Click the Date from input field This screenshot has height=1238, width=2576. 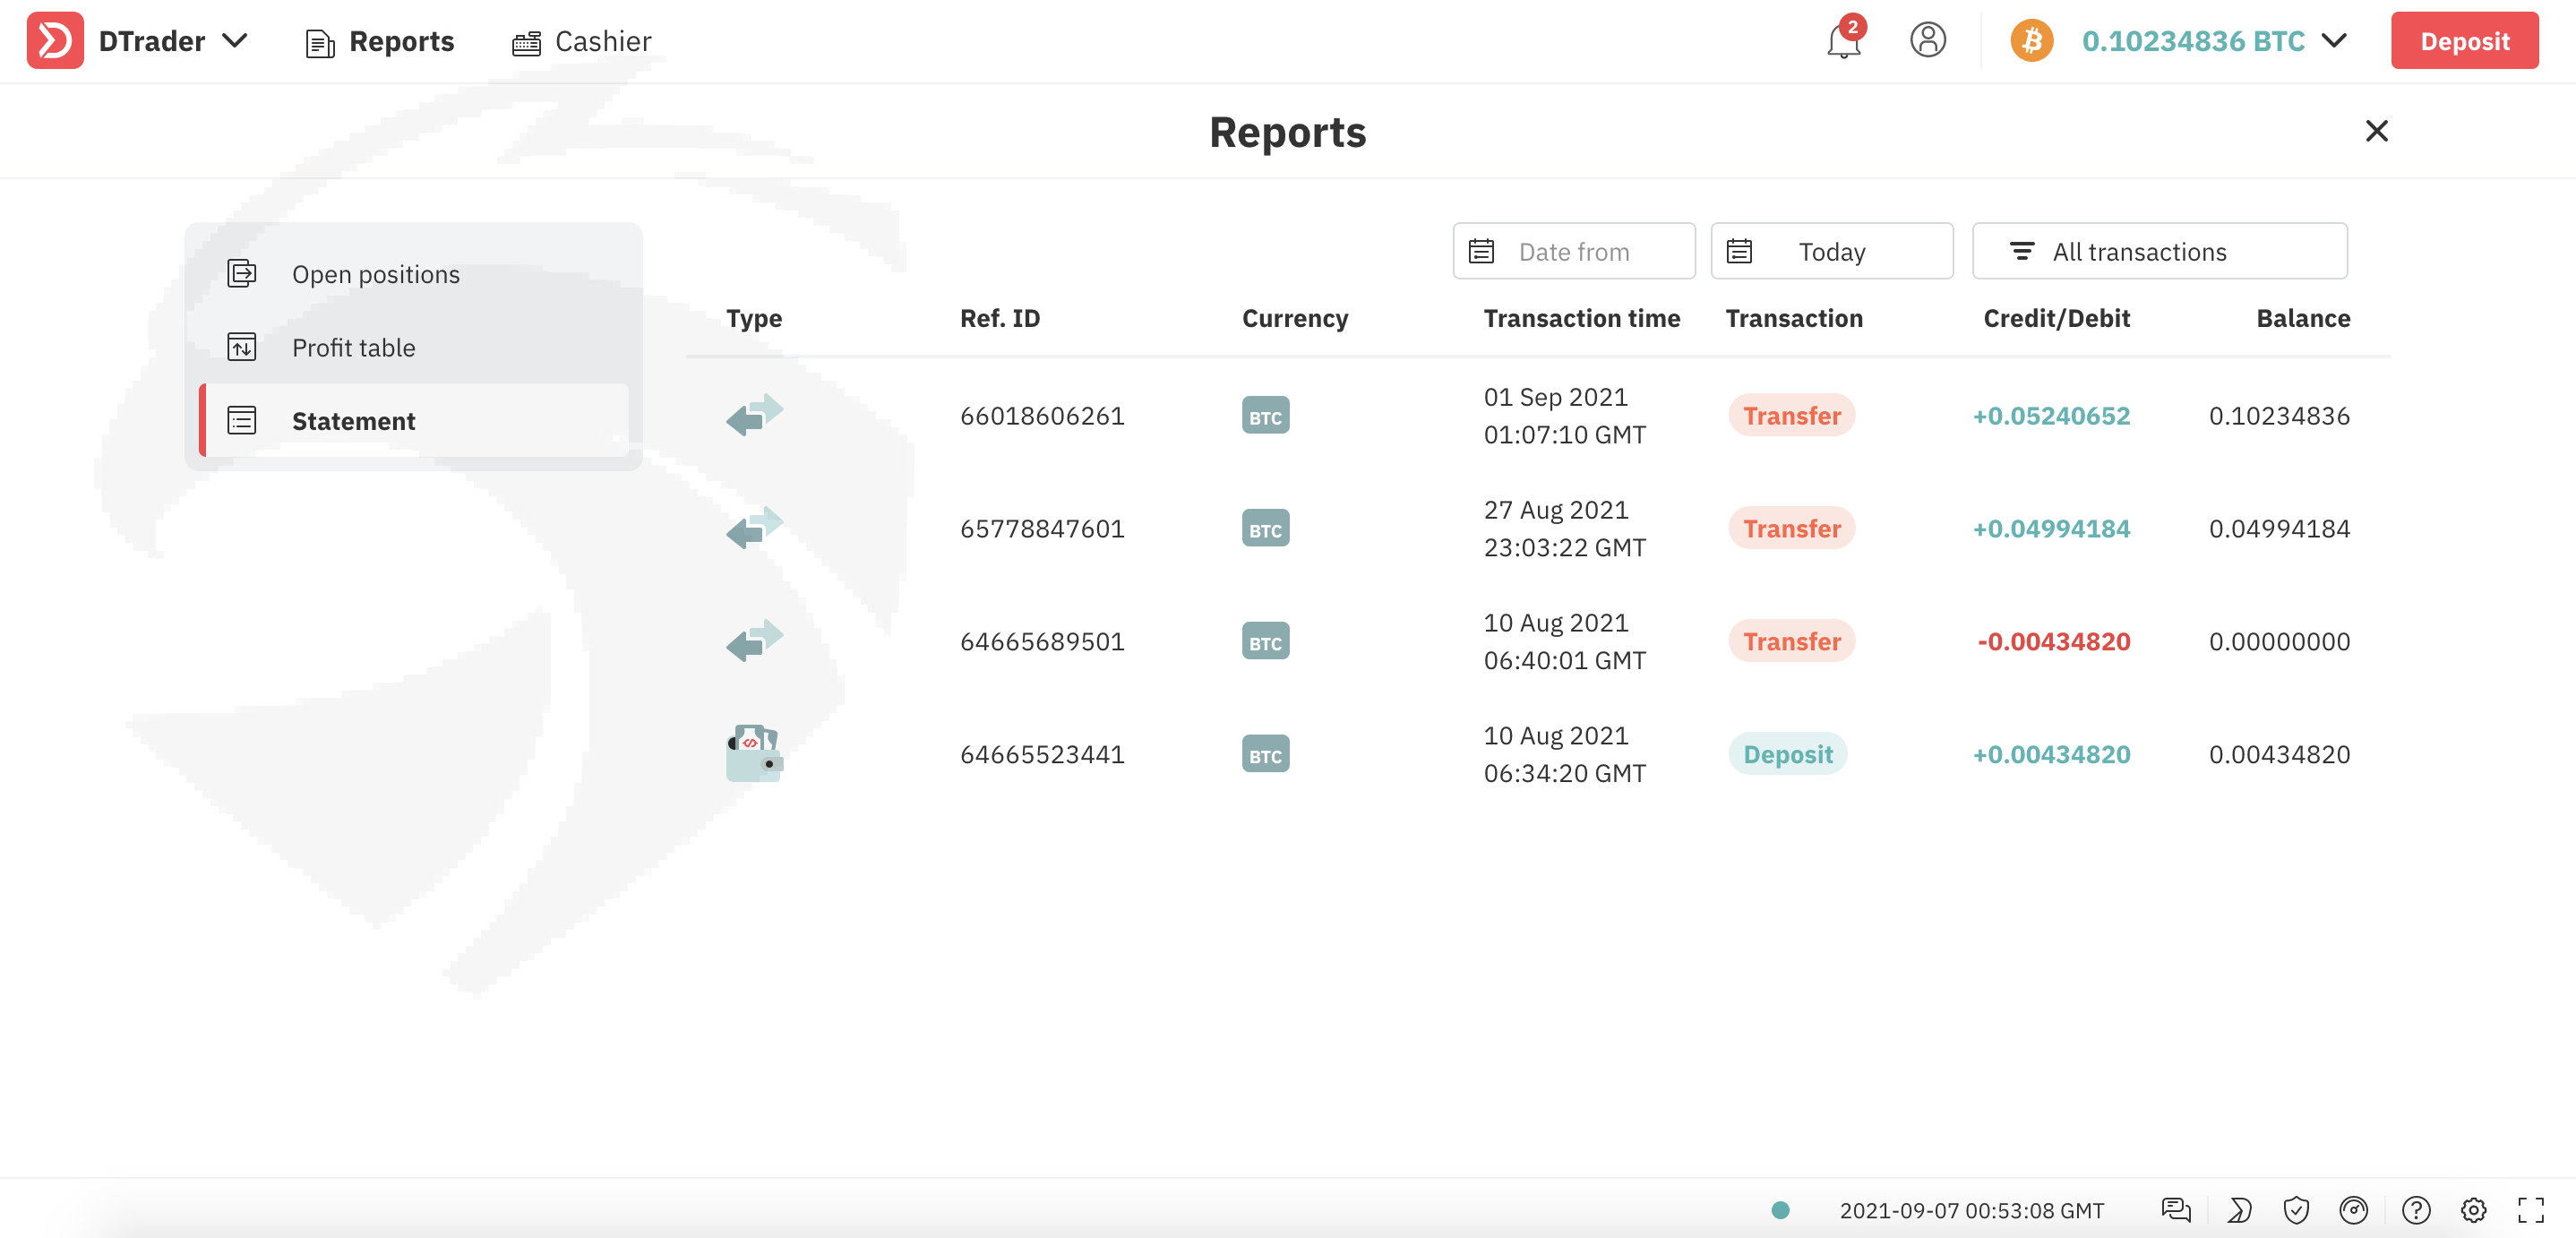[x=1573, y=251]
